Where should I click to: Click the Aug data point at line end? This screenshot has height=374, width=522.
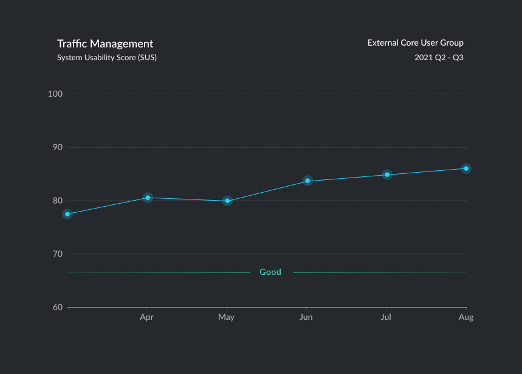pyautogui.click(x=466, y=168)
